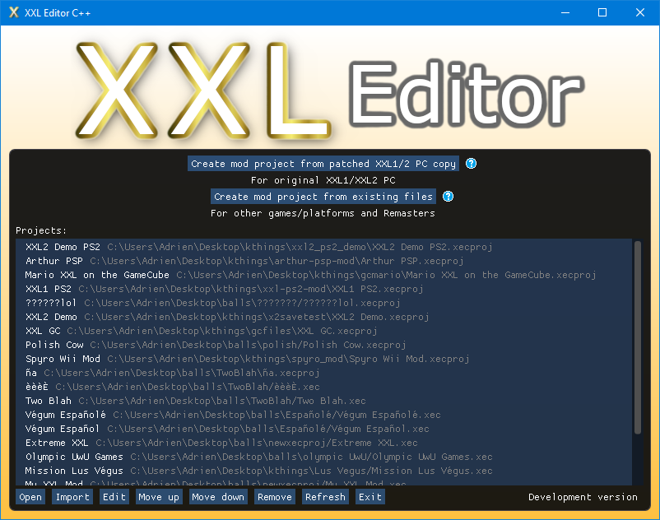Select the XXL2 Demo x2savetest project

323,317
